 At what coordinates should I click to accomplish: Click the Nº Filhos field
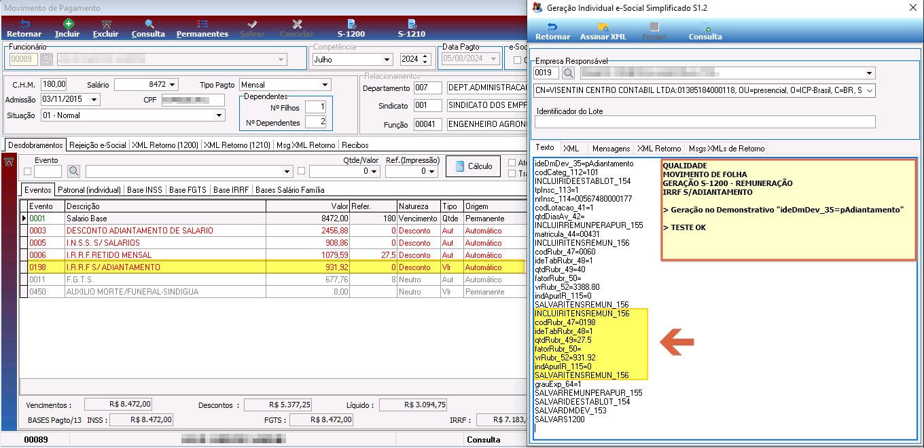click(315, 107)
